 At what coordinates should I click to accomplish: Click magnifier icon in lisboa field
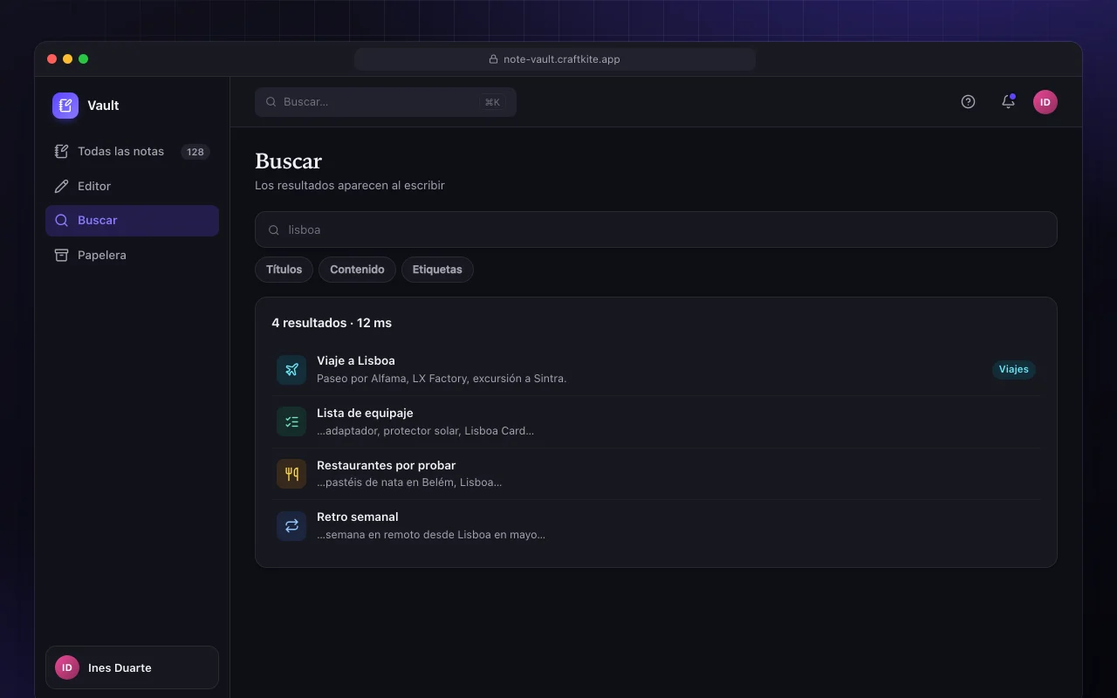[x=274, y=230]
